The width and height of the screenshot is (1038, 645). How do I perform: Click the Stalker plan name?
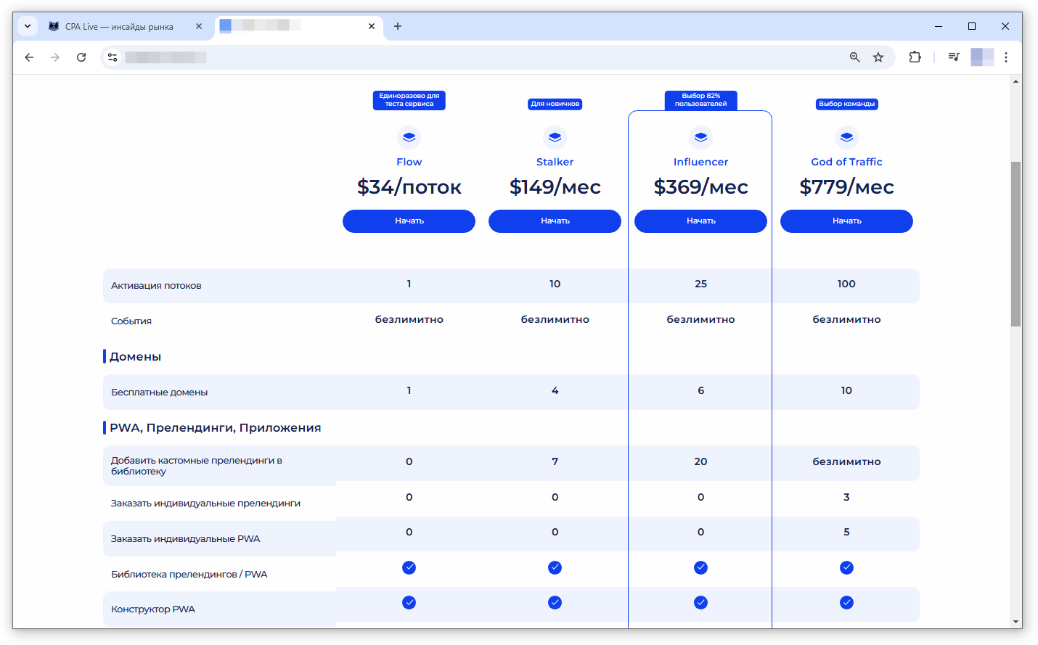pos(555,162)
